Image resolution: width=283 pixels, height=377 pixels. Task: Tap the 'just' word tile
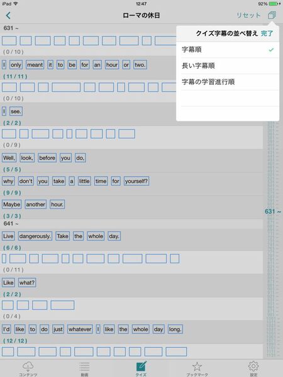58,329
